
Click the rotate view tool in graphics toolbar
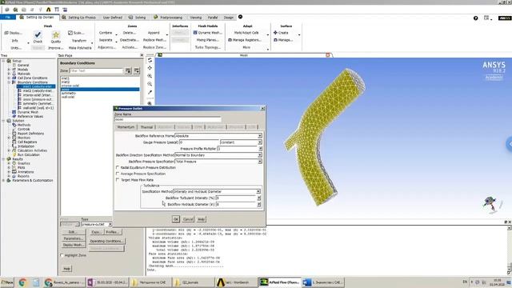pyautogui.click(x=150, y=61)
